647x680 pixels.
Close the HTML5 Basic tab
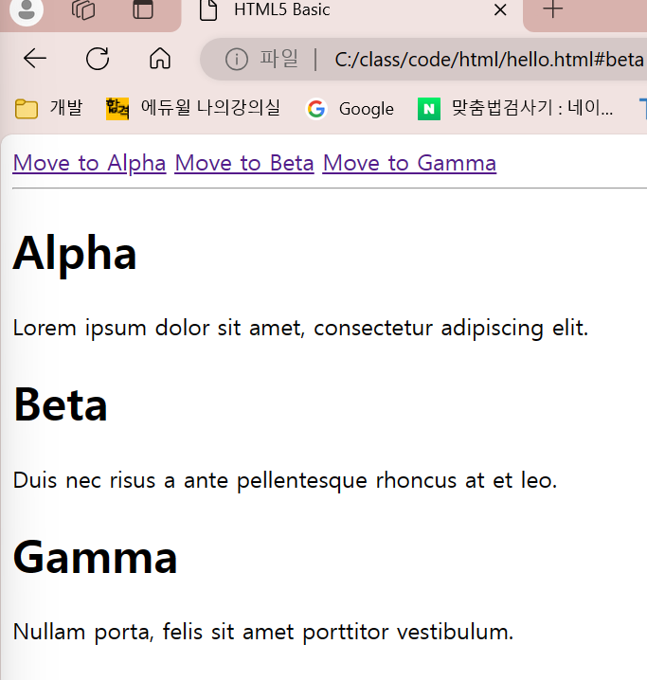(x=500, y=9)
